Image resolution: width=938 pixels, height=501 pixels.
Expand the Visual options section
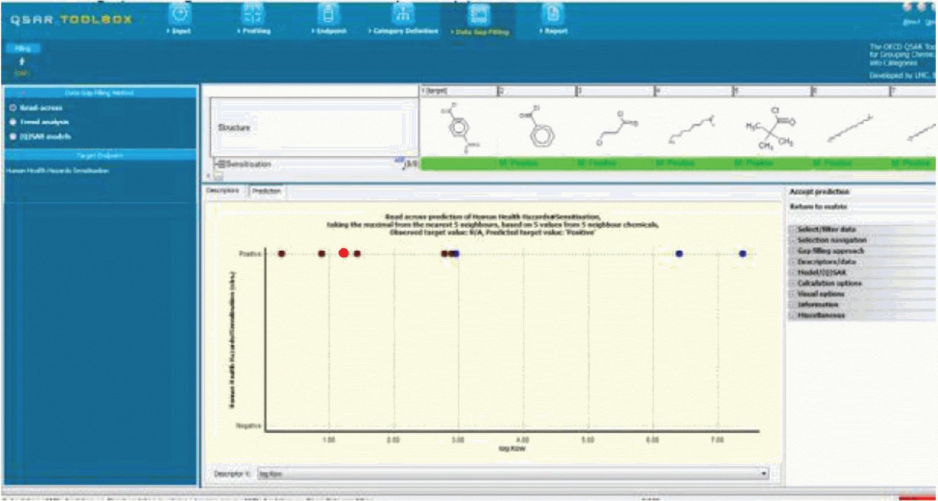click(x=821, y=294)
